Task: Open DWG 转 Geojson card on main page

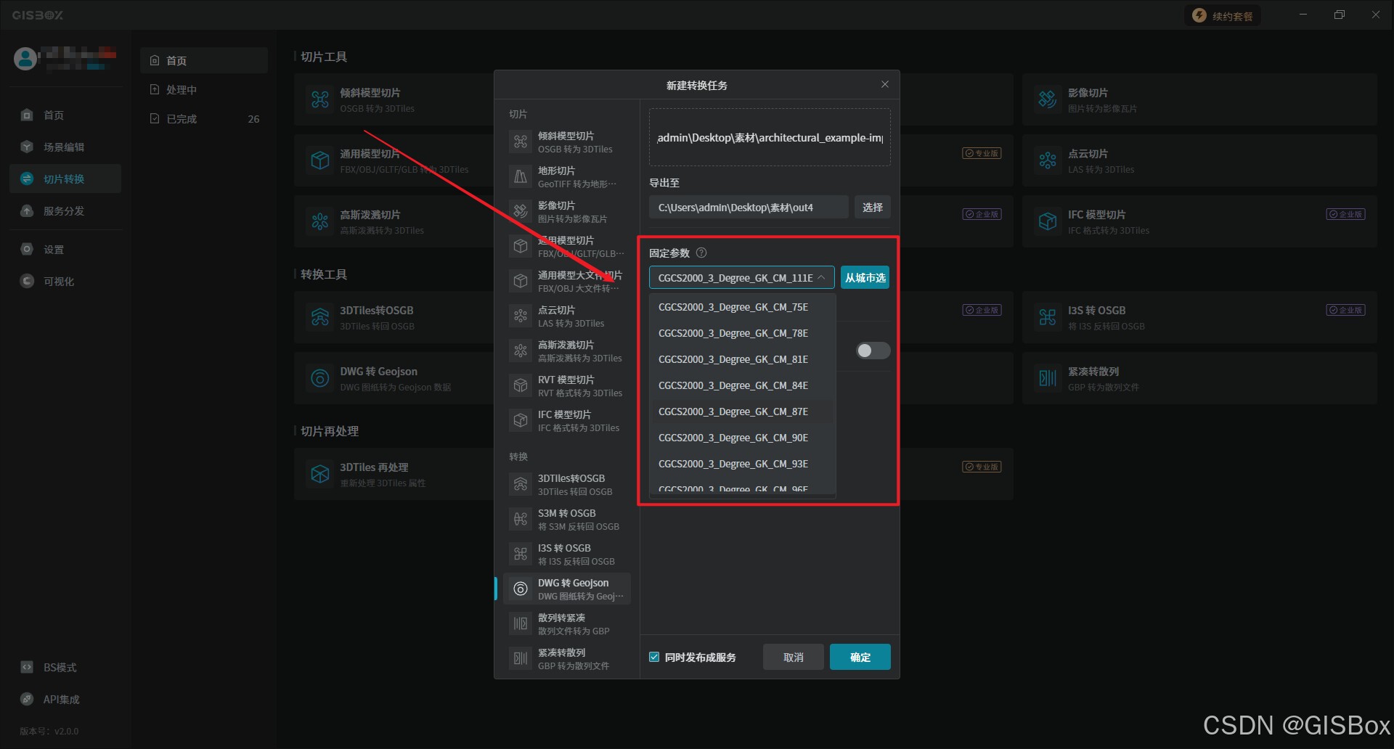Action: point(394,378)
